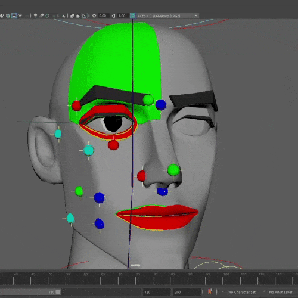Viewport: 298px width, 298px height.
Task: Click the screen space ambient occlusion icon
Action: click(x=35, y=15)
